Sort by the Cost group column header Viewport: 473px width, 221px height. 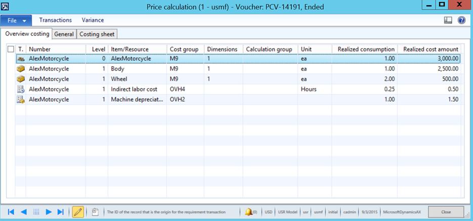point(186,49)
